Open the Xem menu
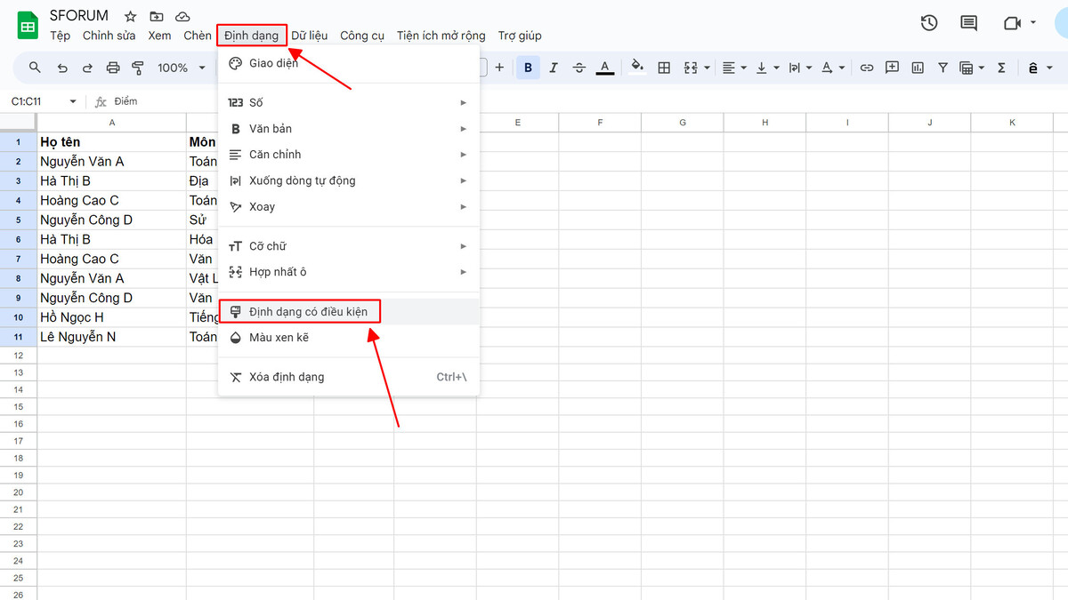This screenshot has height=600, width=1068. point(159,36)
